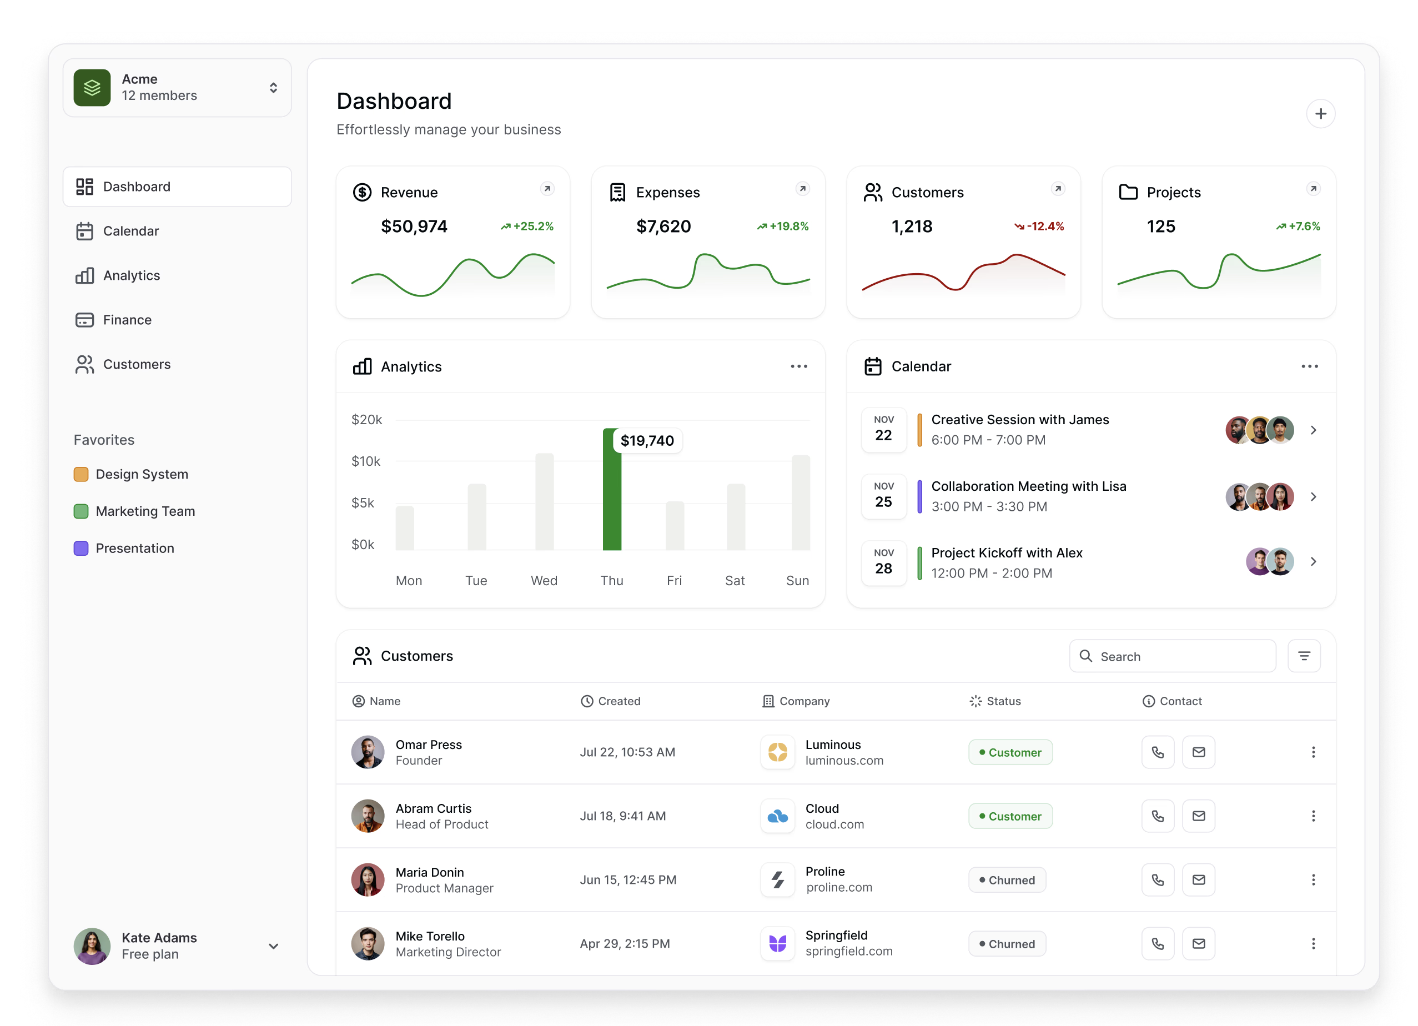Click the plus button beside Dashboard title
This screenshot has height=1026, width=1418.
[x=1320, y=114]
